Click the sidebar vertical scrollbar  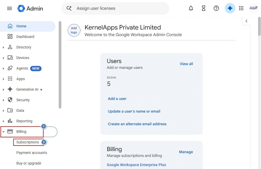[60, 65]
